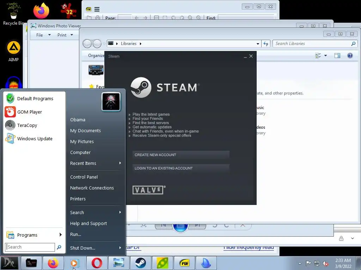
Task: Click the Explorer help question mark icon
Action: click(350, 56)
